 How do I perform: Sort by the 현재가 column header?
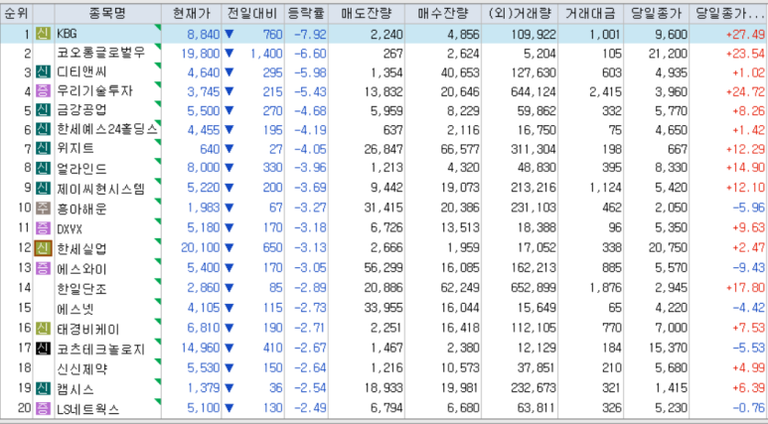[x=192, y=13]
